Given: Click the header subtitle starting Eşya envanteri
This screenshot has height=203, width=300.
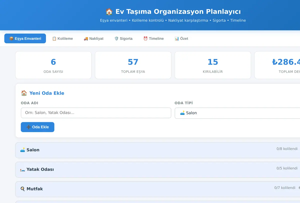Looking at the screenshot, I should (x=173, y=21).
